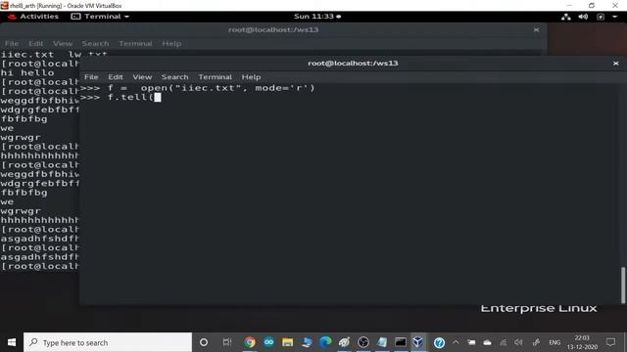Click the pen/link tray icon
Viewport: 627px width, 352px height.
[536, 342]
